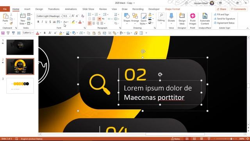Open the font size dropdown

click(x=70, y=16)
